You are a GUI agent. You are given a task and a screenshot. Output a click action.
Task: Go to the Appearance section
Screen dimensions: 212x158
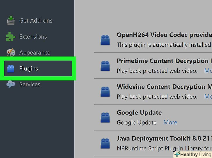[x=35, y=53]
